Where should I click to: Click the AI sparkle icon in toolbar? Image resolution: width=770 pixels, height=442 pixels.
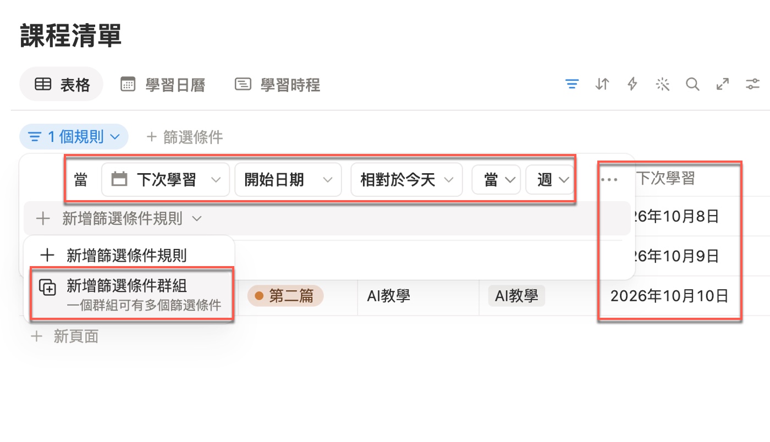tap(663, 84)
